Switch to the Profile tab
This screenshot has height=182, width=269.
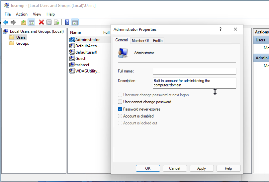pyautogui.click(x=158, y=41)
